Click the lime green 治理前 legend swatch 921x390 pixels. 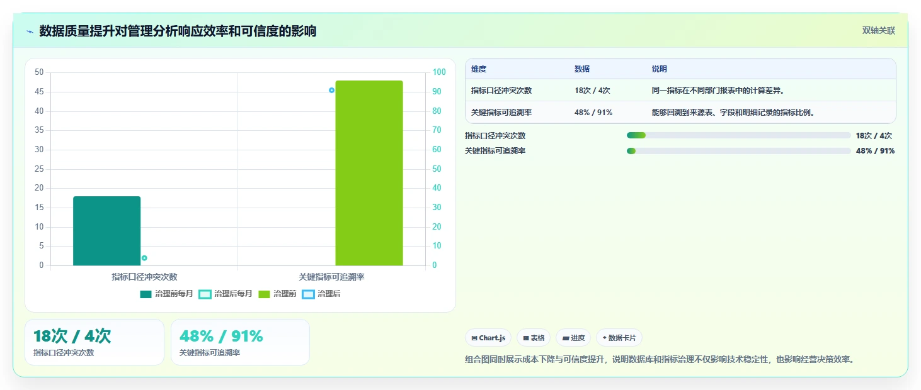coord(265,294)
